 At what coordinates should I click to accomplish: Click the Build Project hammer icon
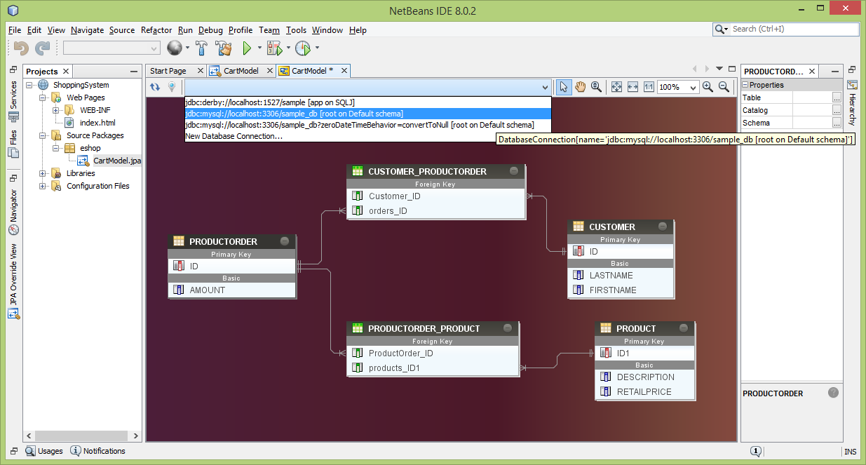(x=202, y=48)
